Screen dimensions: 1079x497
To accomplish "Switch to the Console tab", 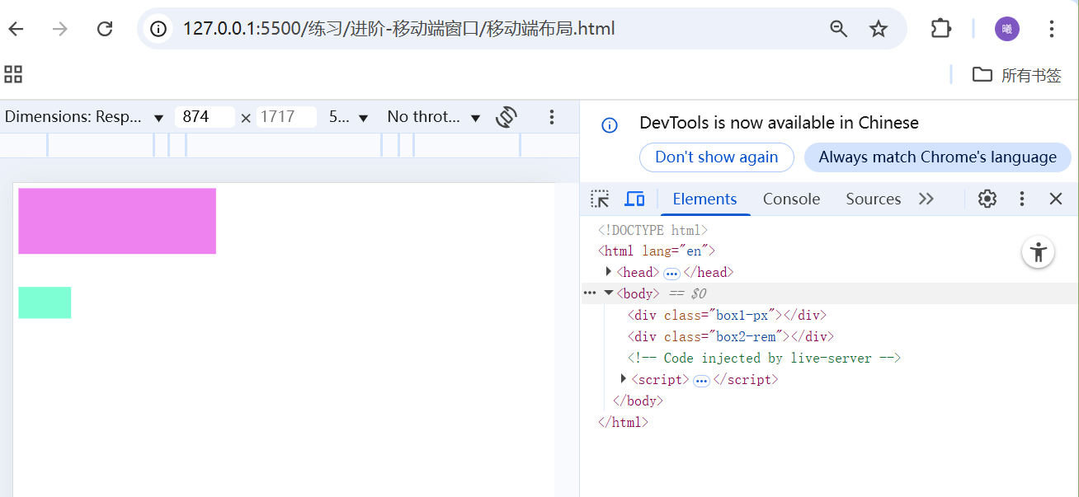I will click(x=791, y=199).
